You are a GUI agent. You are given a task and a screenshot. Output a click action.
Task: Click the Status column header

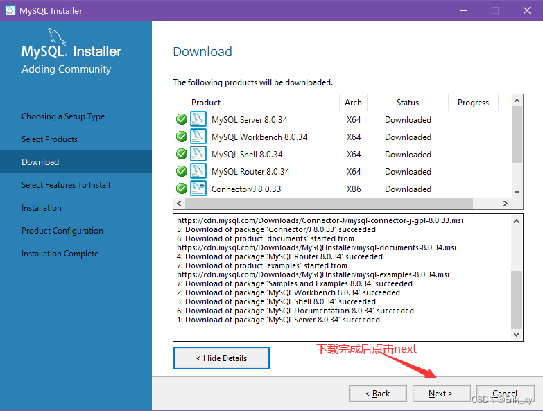[408, 103]
